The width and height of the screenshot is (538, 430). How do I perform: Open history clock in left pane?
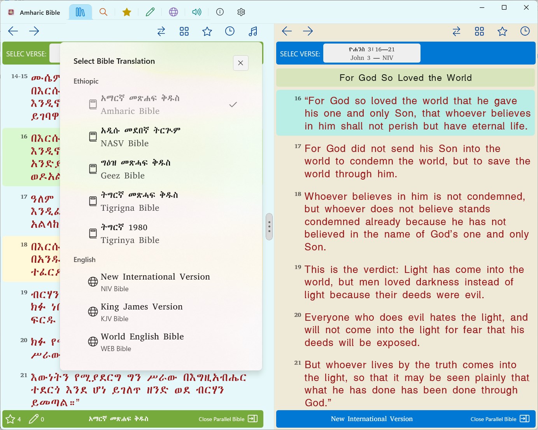point(230,31)
